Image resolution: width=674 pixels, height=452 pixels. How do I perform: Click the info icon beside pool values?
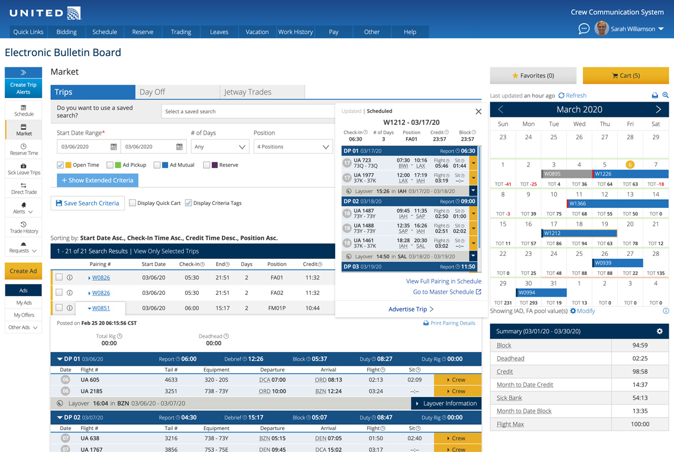pyautogui.click(x=665, y=311)
